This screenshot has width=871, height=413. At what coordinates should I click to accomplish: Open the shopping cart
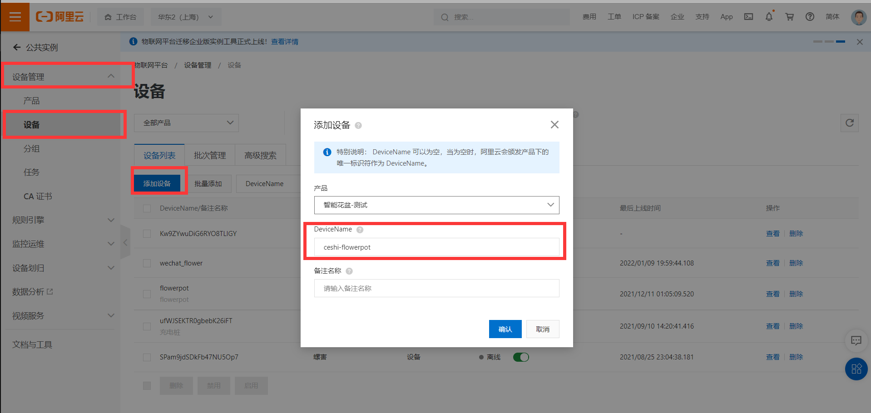790,17
